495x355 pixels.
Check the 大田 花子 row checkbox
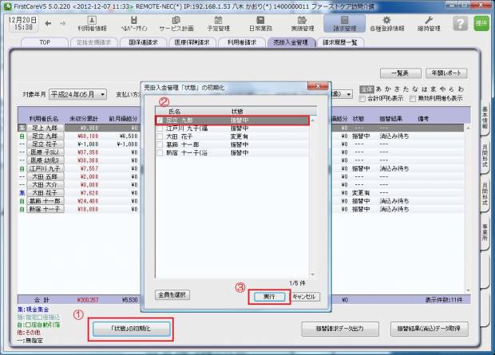(160, 136)
